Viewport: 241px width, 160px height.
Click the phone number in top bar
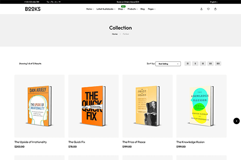point(32,2)
